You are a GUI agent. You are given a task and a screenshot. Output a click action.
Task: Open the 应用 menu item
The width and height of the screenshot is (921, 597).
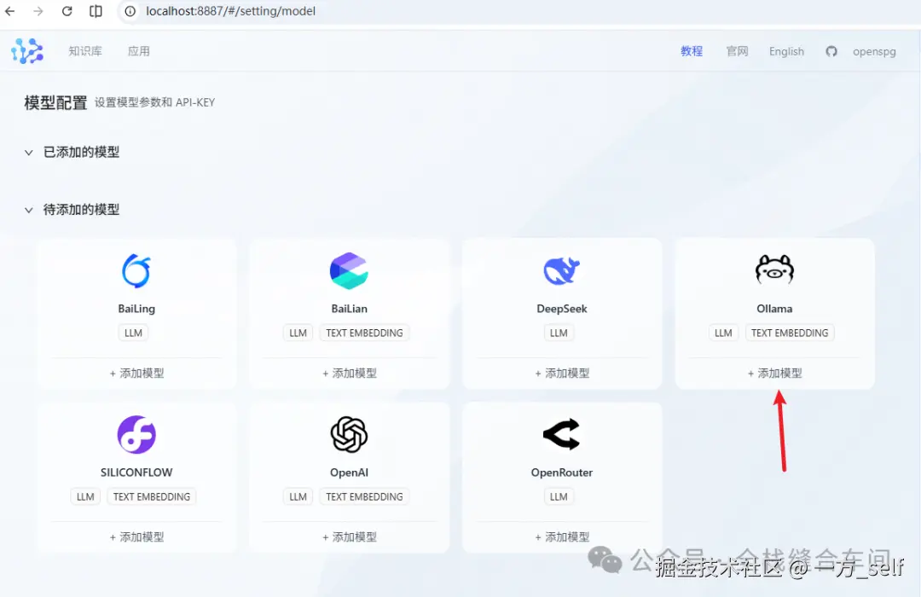click(x=139, y=51)
